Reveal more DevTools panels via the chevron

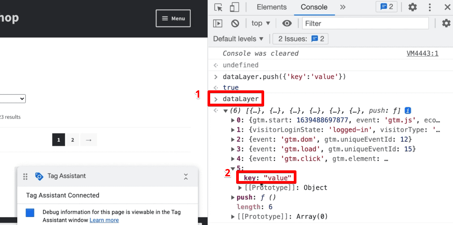pyautogui.click(x=343, y=7)
